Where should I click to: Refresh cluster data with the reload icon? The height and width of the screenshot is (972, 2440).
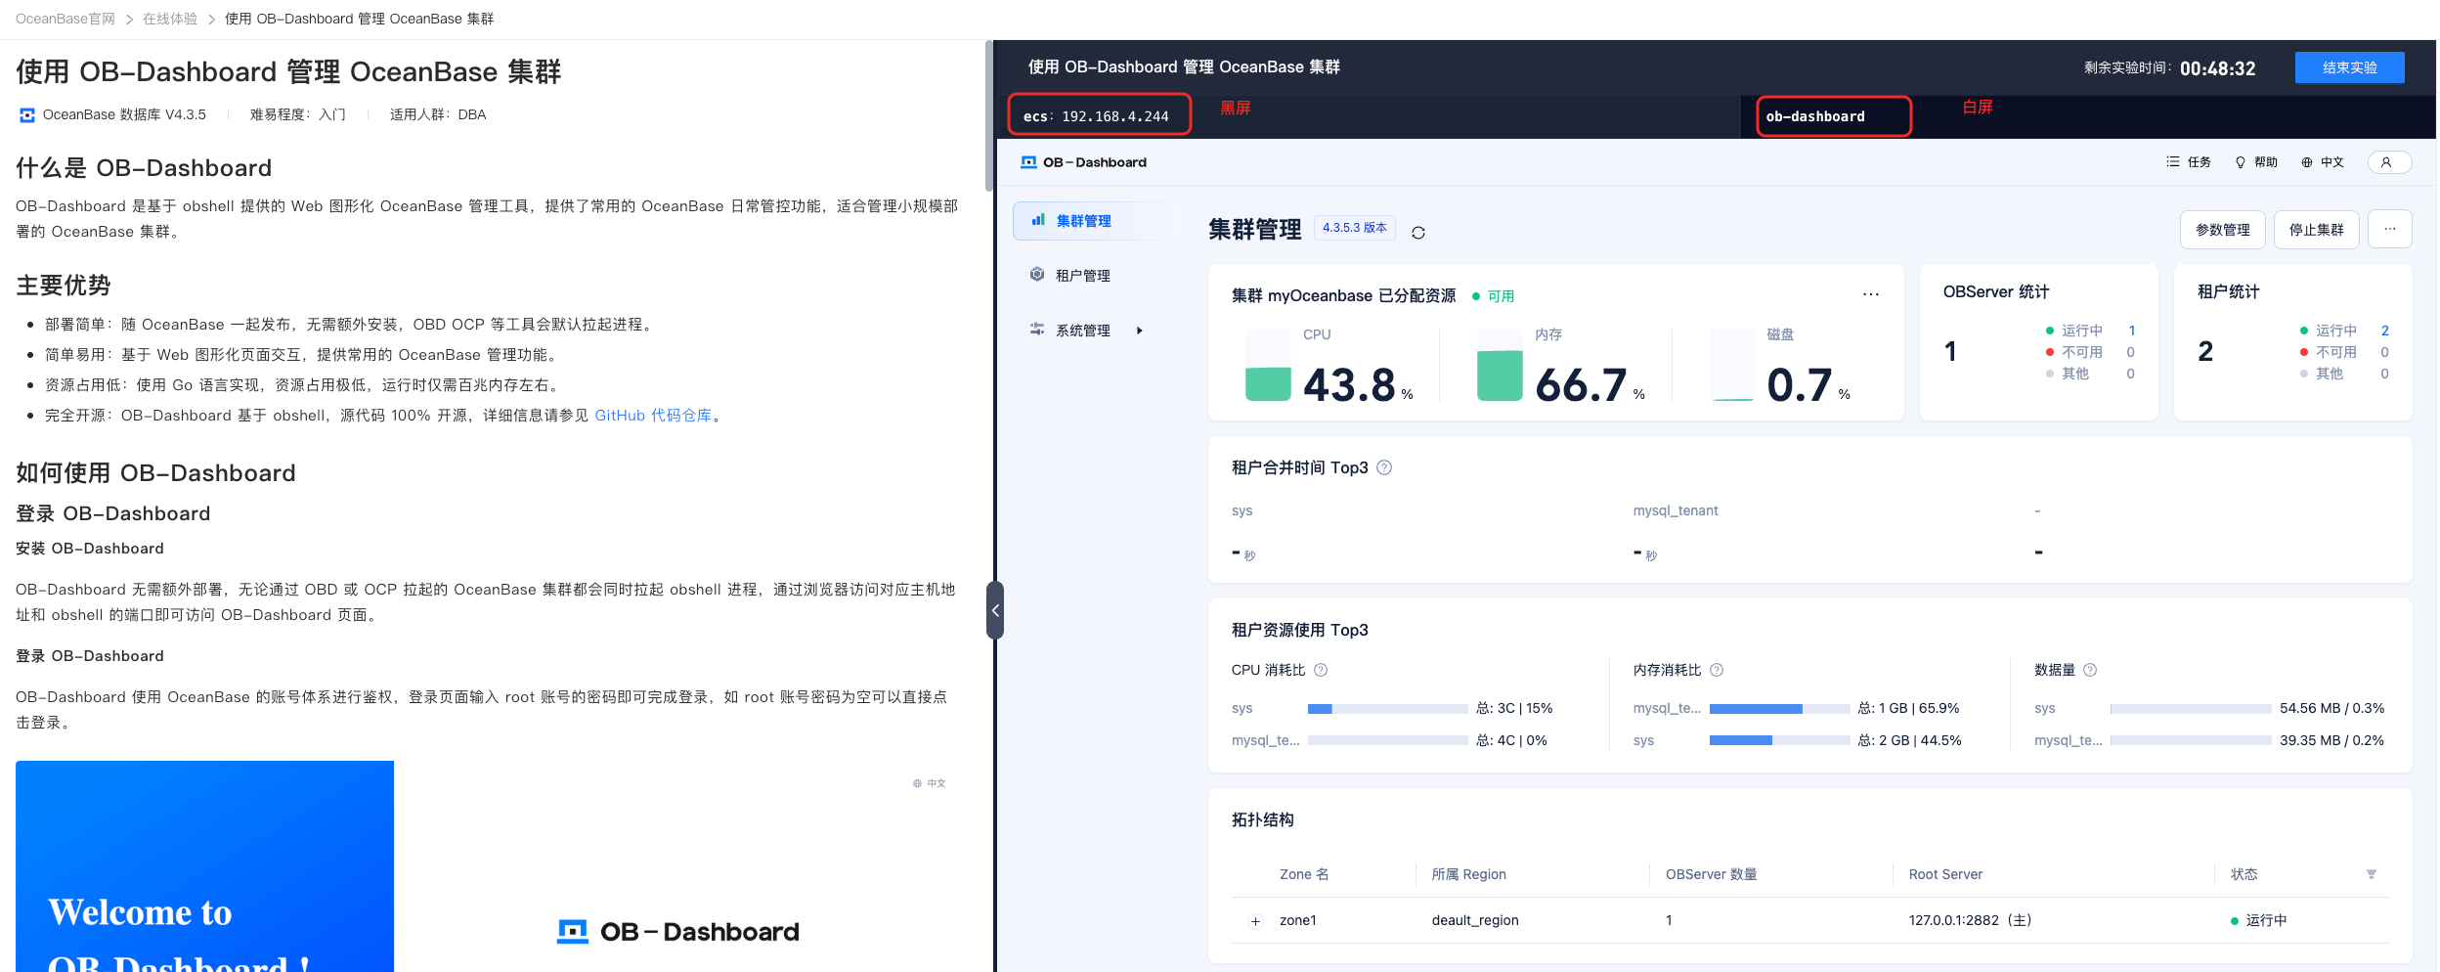pos(1417,232)
